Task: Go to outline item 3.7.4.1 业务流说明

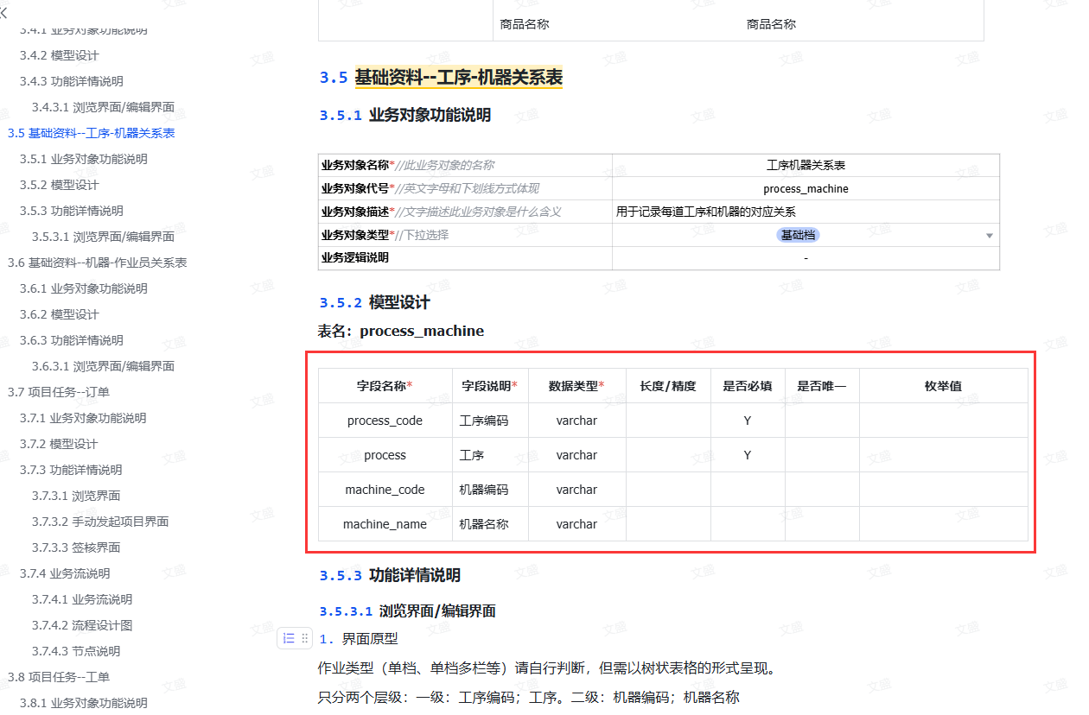Action: coord(82,599)
